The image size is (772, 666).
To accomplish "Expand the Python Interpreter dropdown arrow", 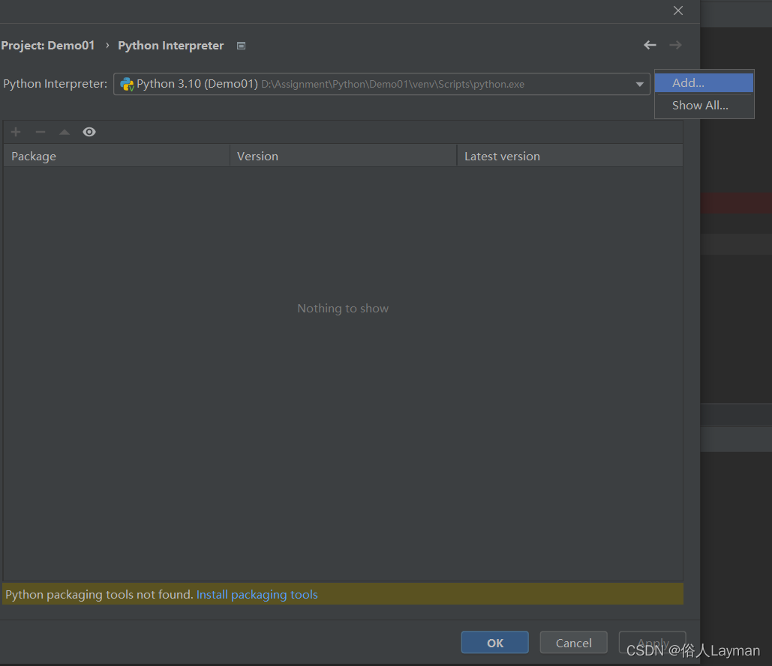I will (639, 84).
